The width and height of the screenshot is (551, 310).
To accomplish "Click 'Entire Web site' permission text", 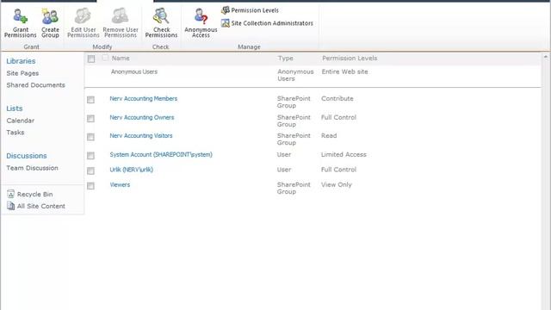I will (x=344, y=71).
